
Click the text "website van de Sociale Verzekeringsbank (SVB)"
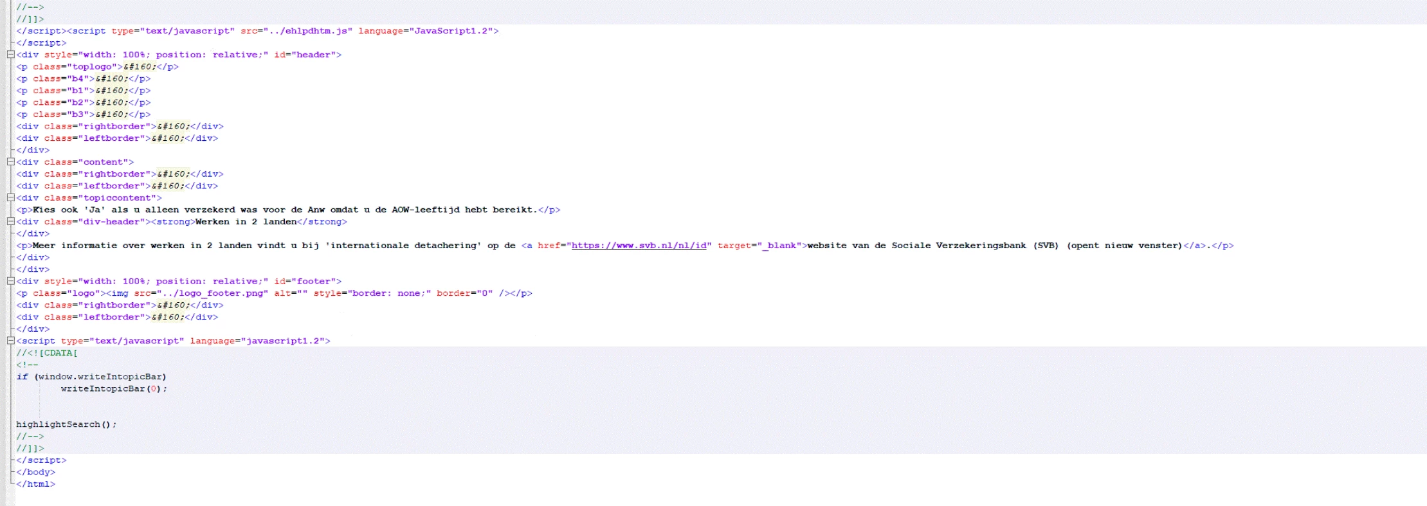(x=932, y=246)
